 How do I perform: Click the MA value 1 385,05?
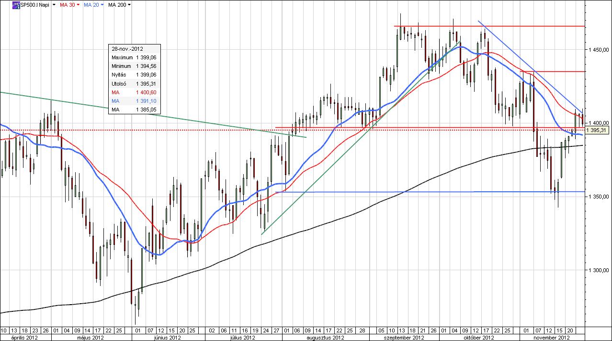click(x=146, y=110)
